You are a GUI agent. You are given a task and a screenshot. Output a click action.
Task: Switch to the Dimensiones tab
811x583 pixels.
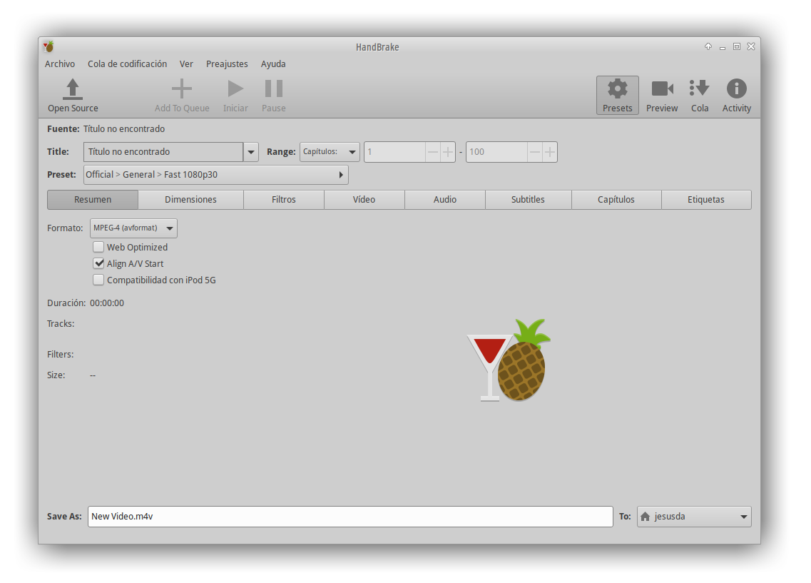tap(190, 200)
